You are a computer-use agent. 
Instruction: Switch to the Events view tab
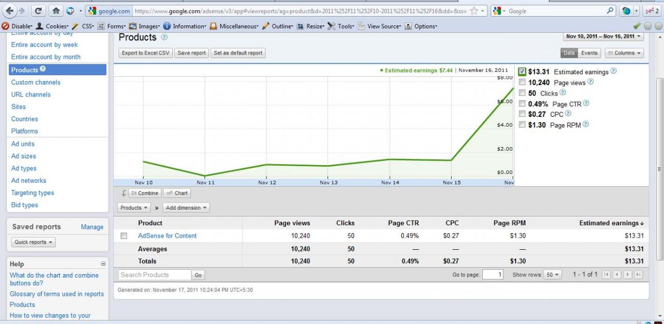(x=589, y=53)
